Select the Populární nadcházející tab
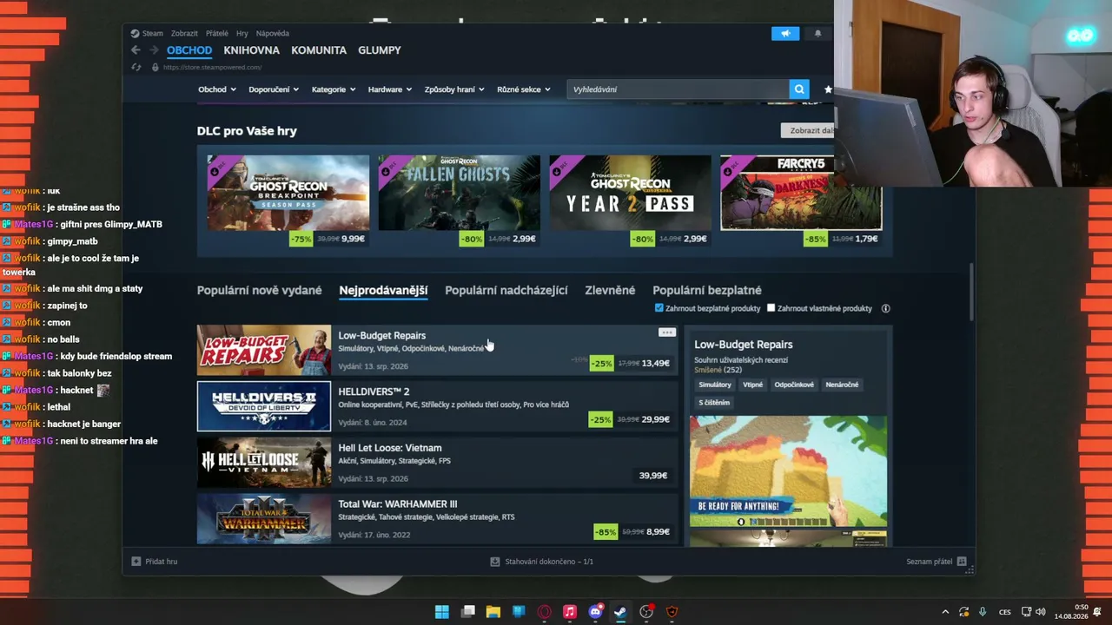The height and width of the screenshot is (625, 1112). [x=506, y=290]
